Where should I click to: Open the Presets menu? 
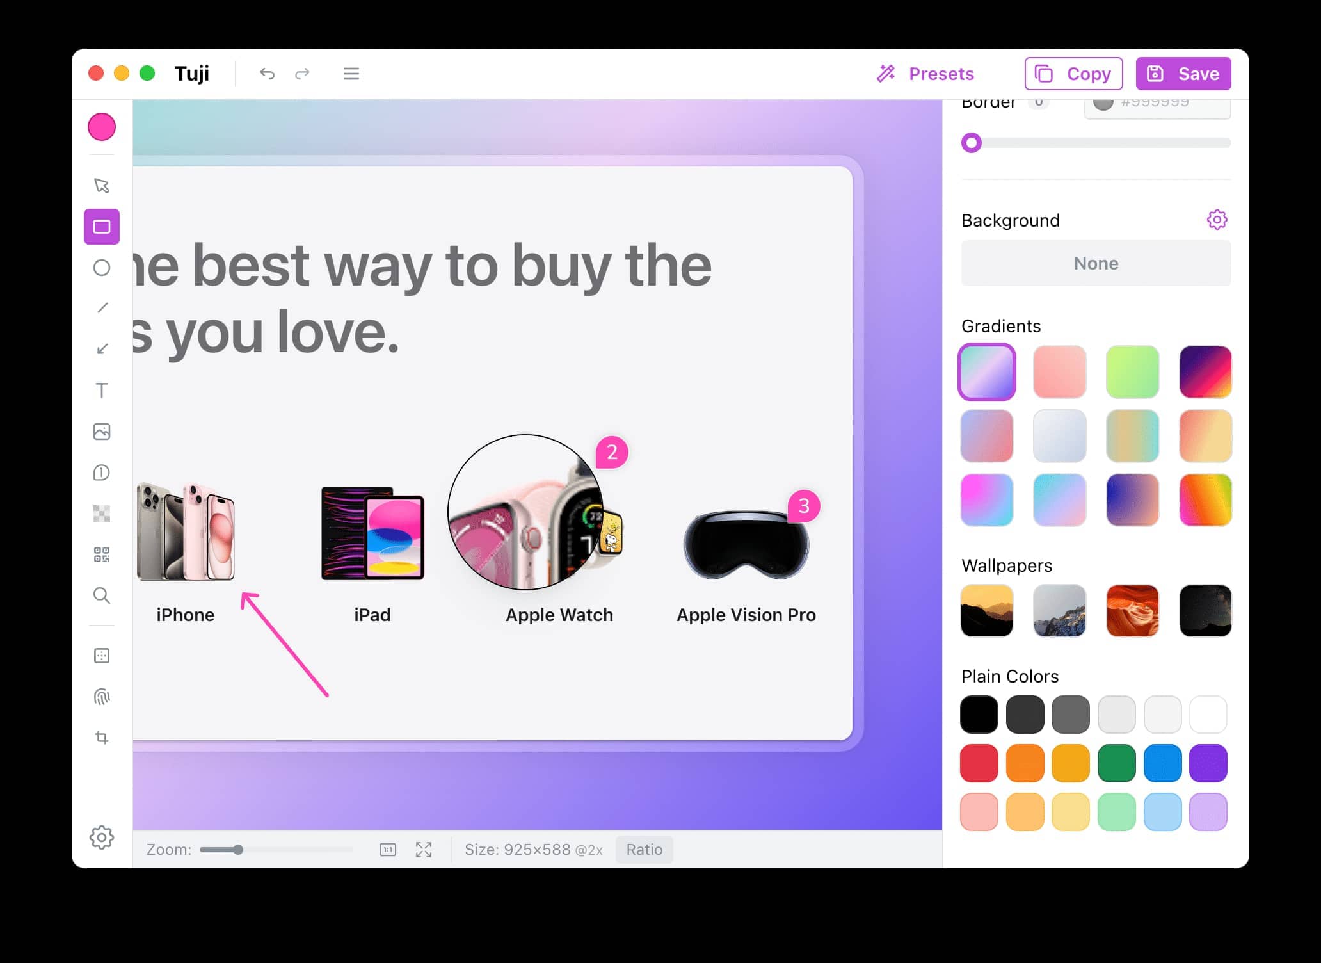(925, 74)
